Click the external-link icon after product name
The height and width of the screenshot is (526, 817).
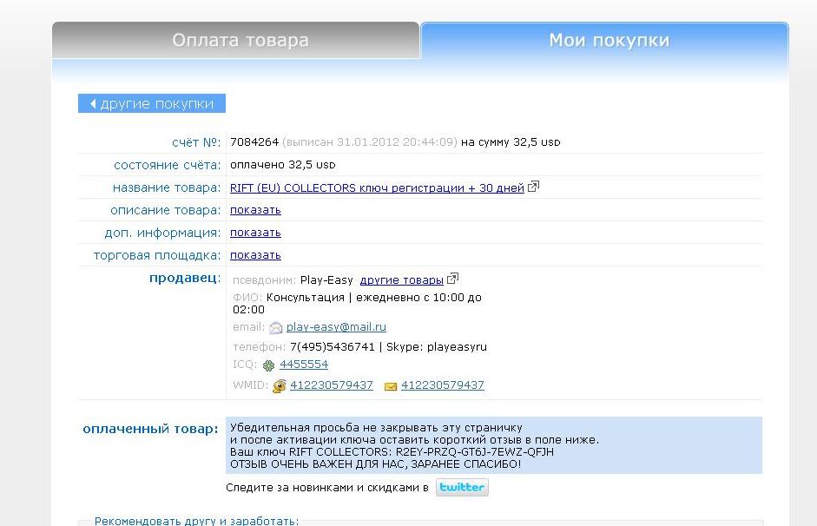pos(533,187)
